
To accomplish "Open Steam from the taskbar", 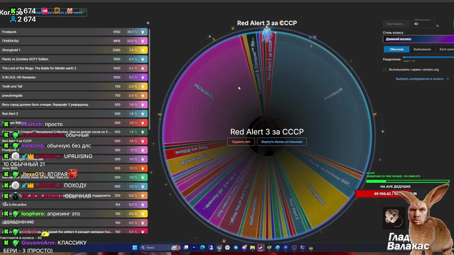I will click(x=261, y=248).
